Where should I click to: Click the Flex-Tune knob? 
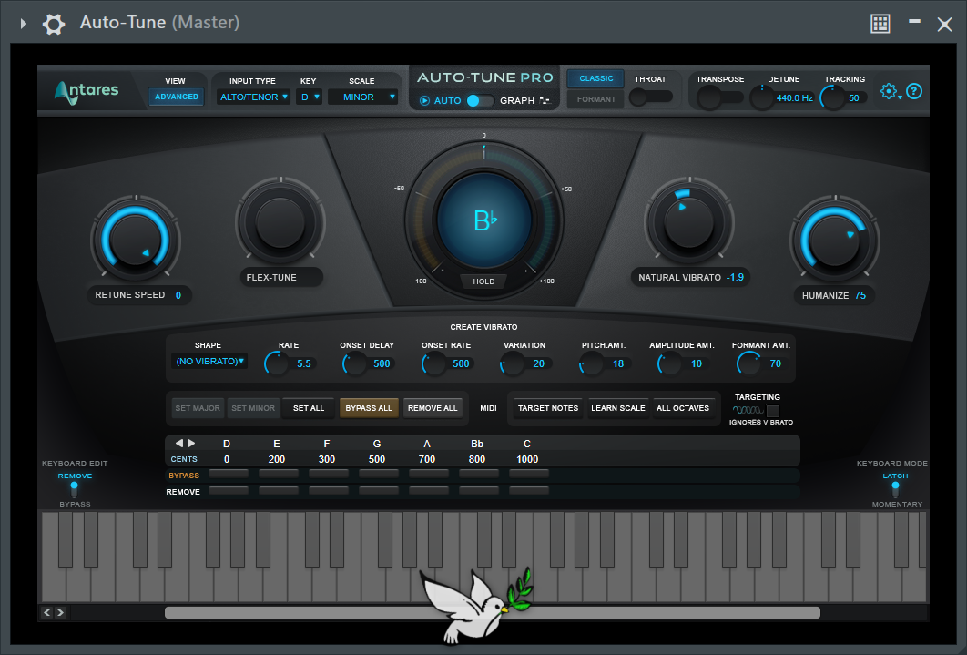pos(280,222)
